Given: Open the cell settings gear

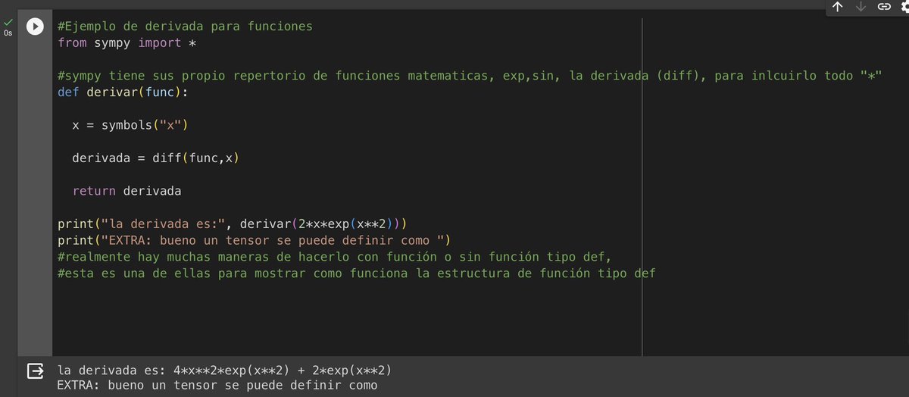Looking at the screenshot, I should point(904,7).
